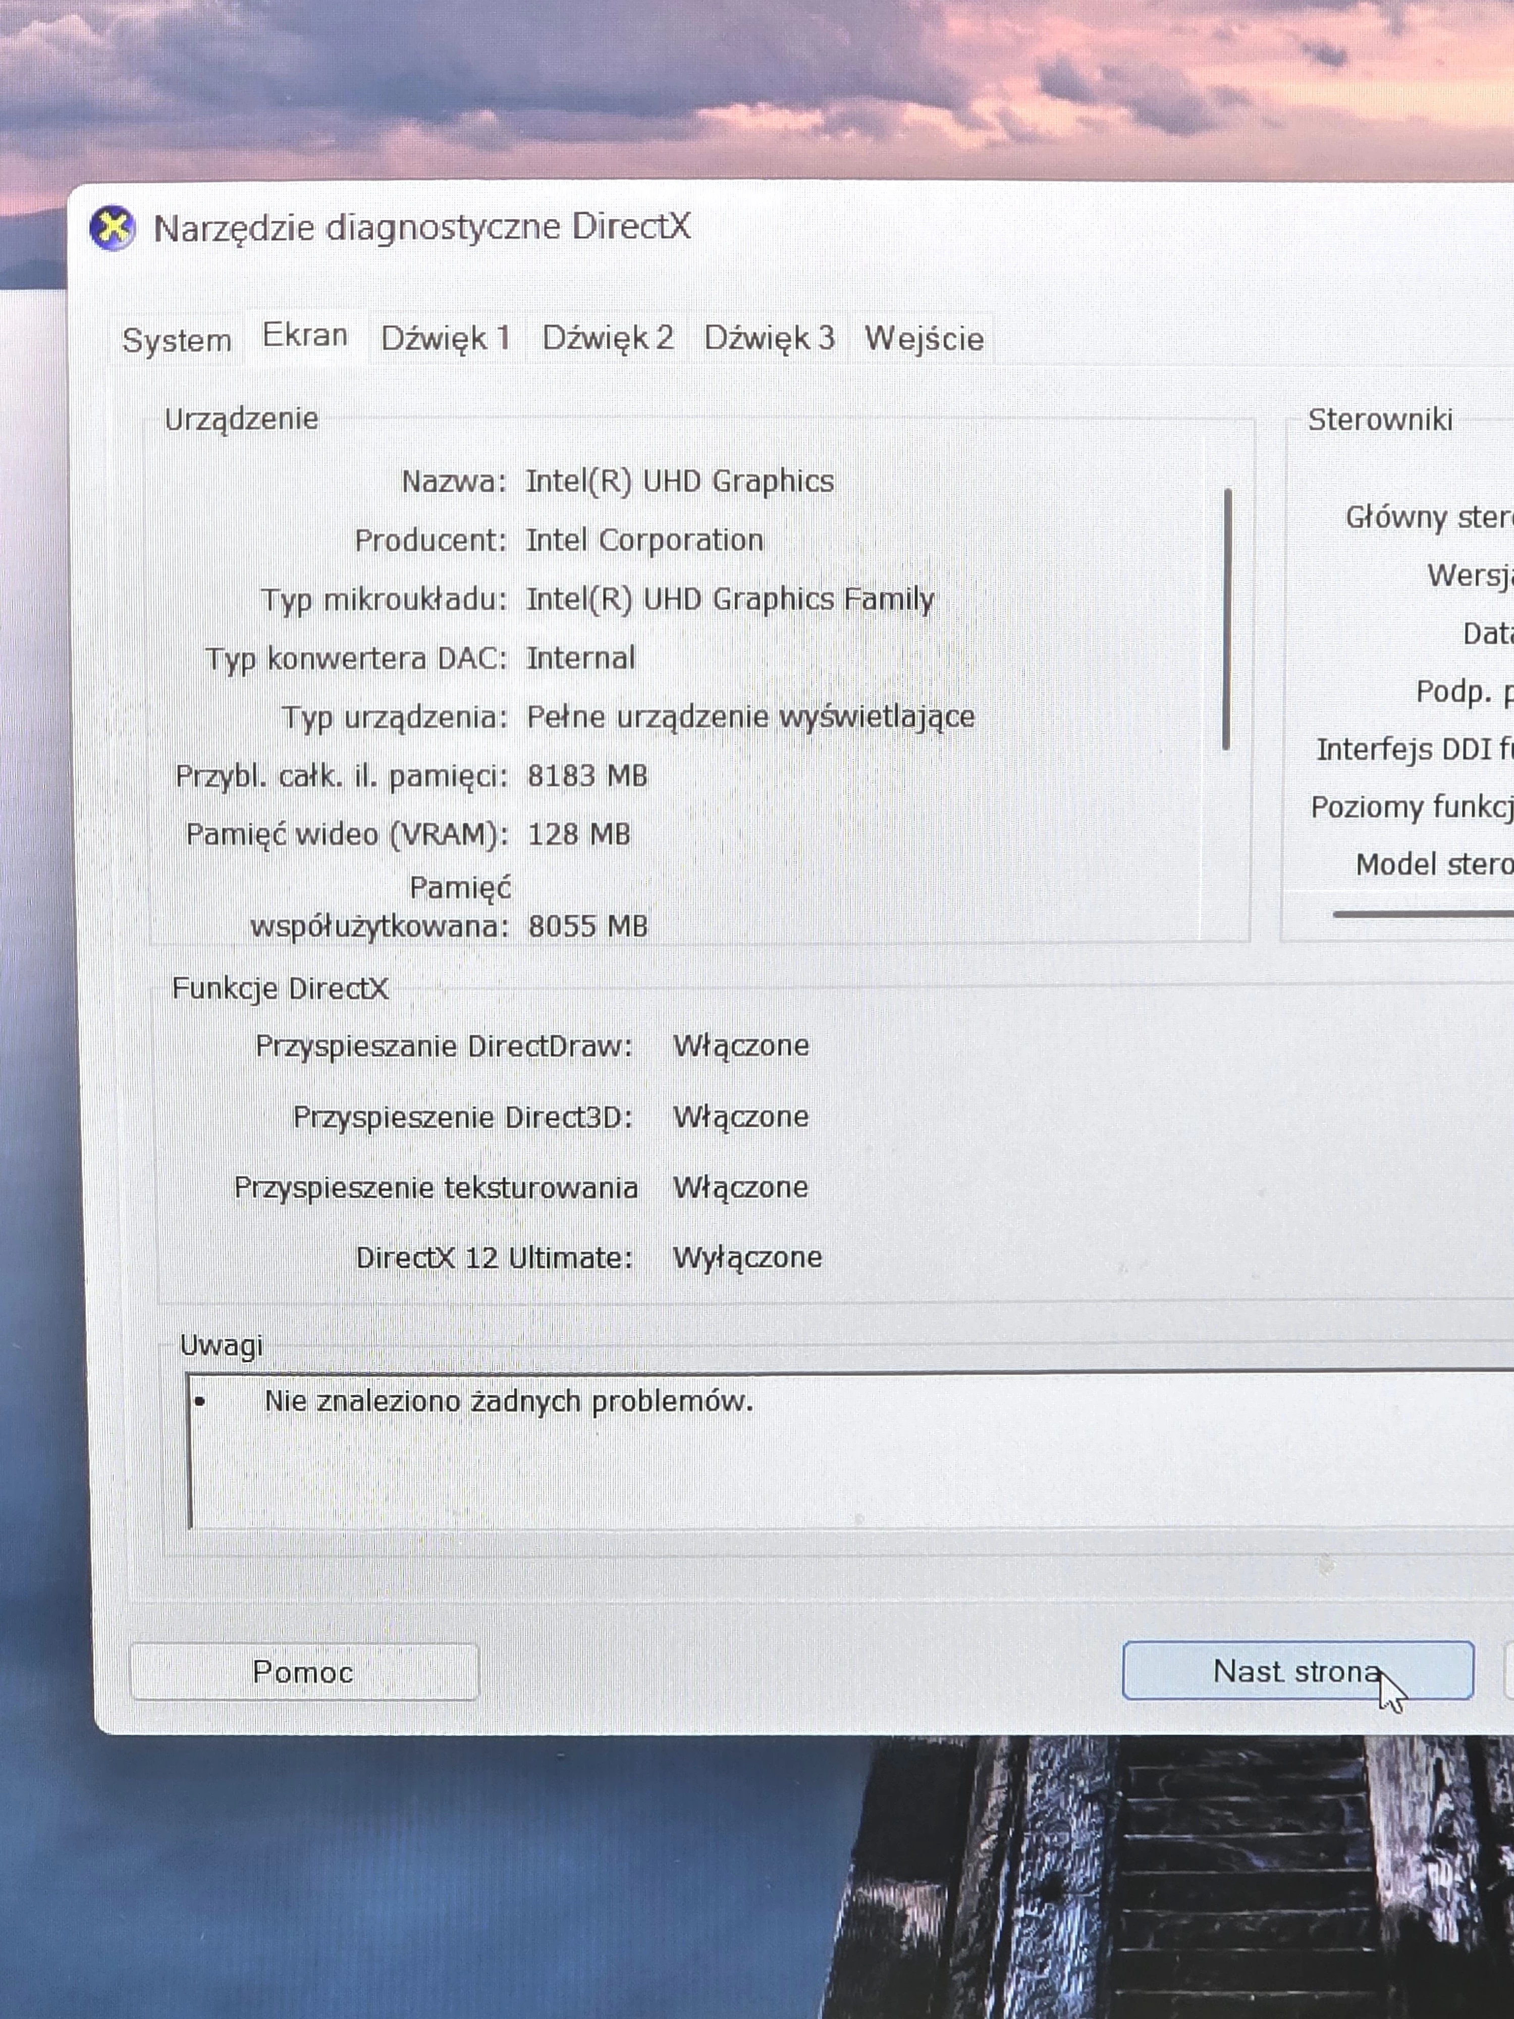Click the Pomoc button
The width and height of the screenshot is (1514, 2019).
[304, 1671]
